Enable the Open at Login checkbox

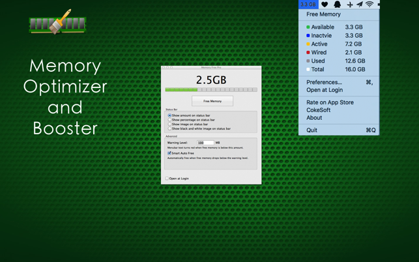[x=167, y=179]
